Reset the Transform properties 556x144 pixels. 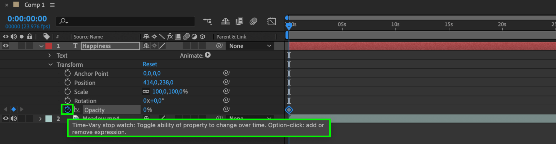point(150,64)
